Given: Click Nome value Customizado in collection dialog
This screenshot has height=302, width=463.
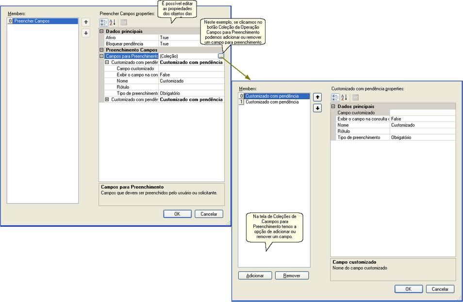Looking at the screenshot, I should pos(423,125).
